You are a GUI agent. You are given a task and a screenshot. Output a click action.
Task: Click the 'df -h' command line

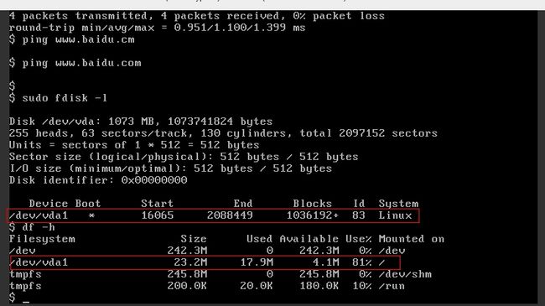click(x=32, y=227)
